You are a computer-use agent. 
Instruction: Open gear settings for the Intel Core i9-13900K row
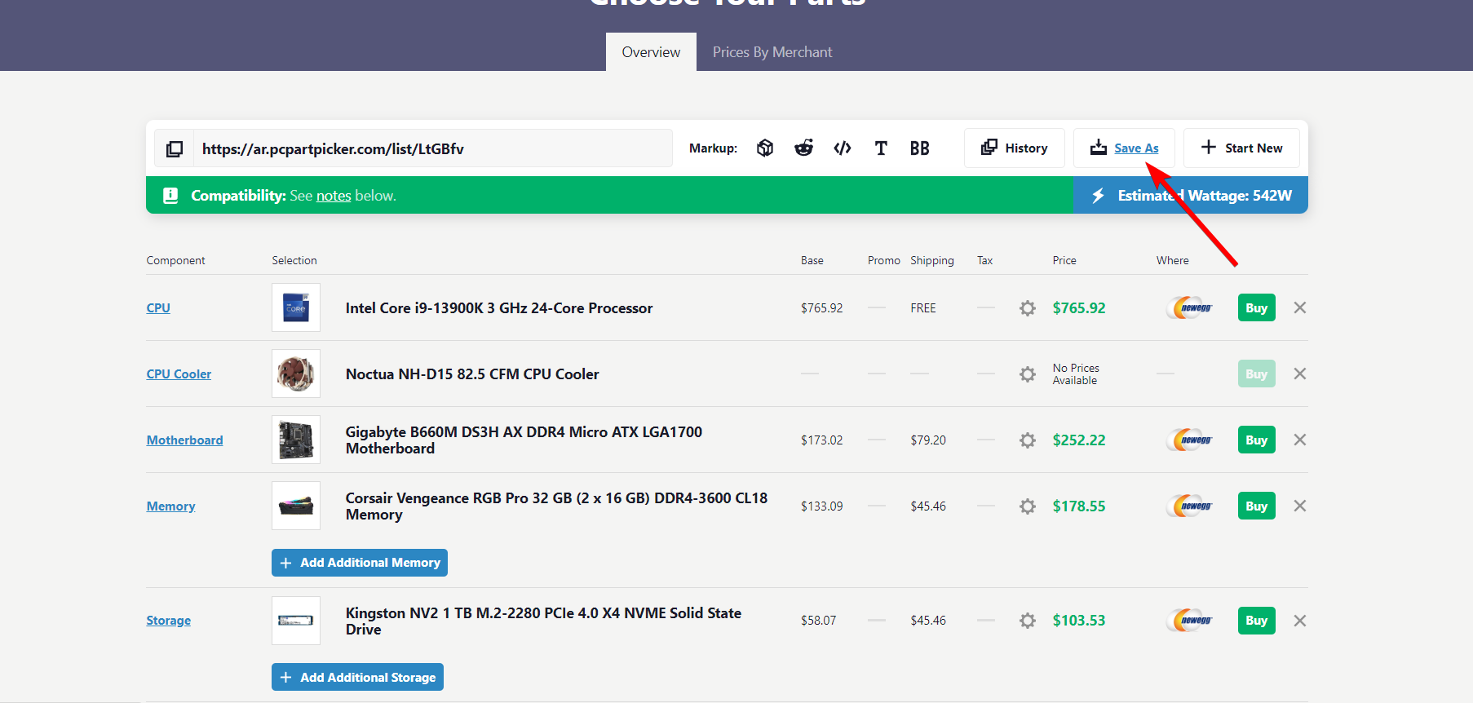click(x=1028, y=308)
